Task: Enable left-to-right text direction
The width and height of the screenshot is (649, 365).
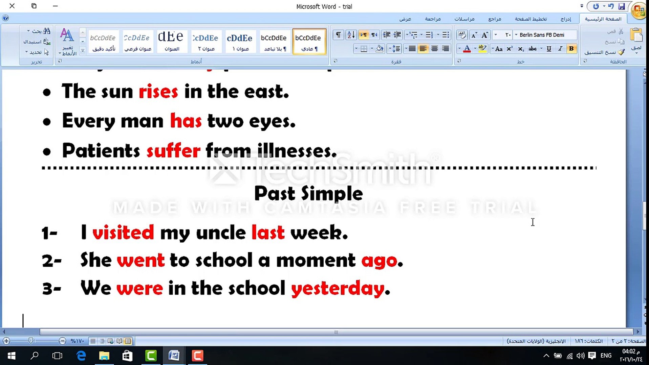Action: click(363, 35)
